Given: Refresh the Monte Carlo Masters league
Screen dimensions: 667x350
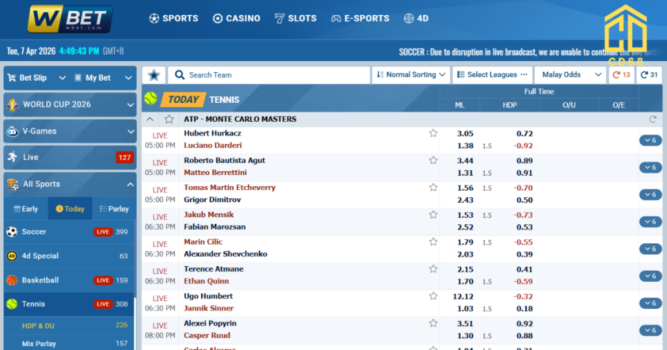Looking at the screenshot, I should pos(653,119).
